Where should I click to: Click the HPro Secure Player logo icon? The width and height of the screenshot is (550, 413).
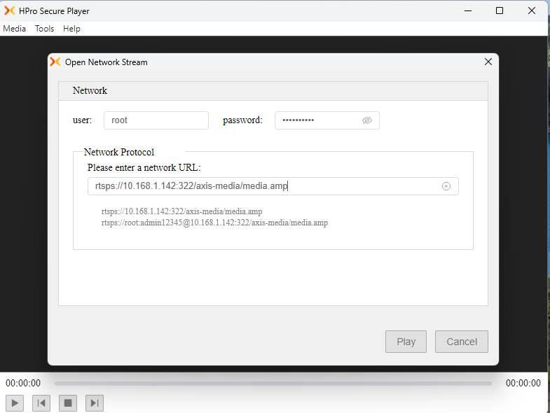[9, 11]
